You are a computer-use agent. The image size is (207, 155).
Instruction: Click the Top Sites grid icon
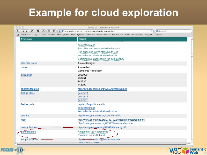click(49, 31)
